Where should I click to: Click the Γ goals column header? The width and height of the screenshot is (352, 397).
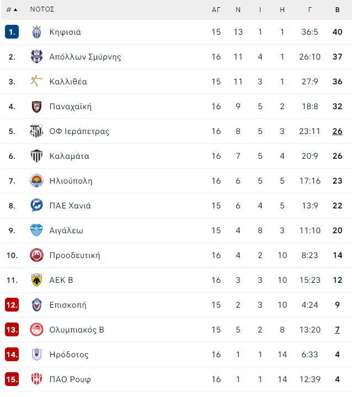(310, 9)
